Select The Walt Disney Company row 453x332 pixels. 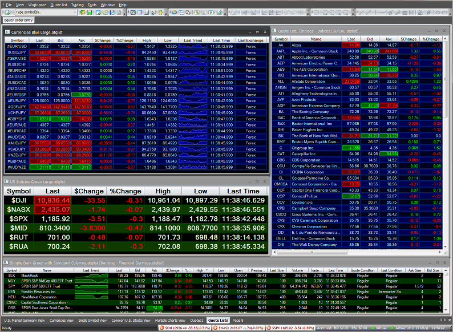pyautogui.click(x=357, y=245)
